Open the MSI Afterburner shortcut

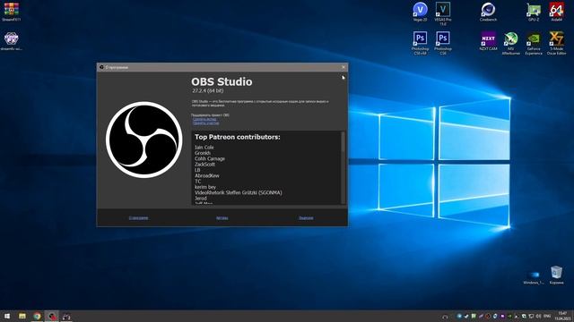pos(510,43)
